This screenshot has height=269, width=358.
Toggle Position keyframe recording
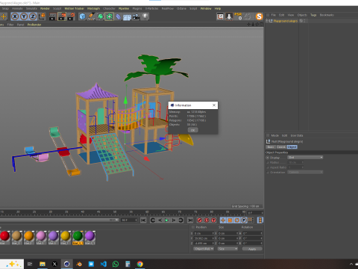(x=223, y=220)
